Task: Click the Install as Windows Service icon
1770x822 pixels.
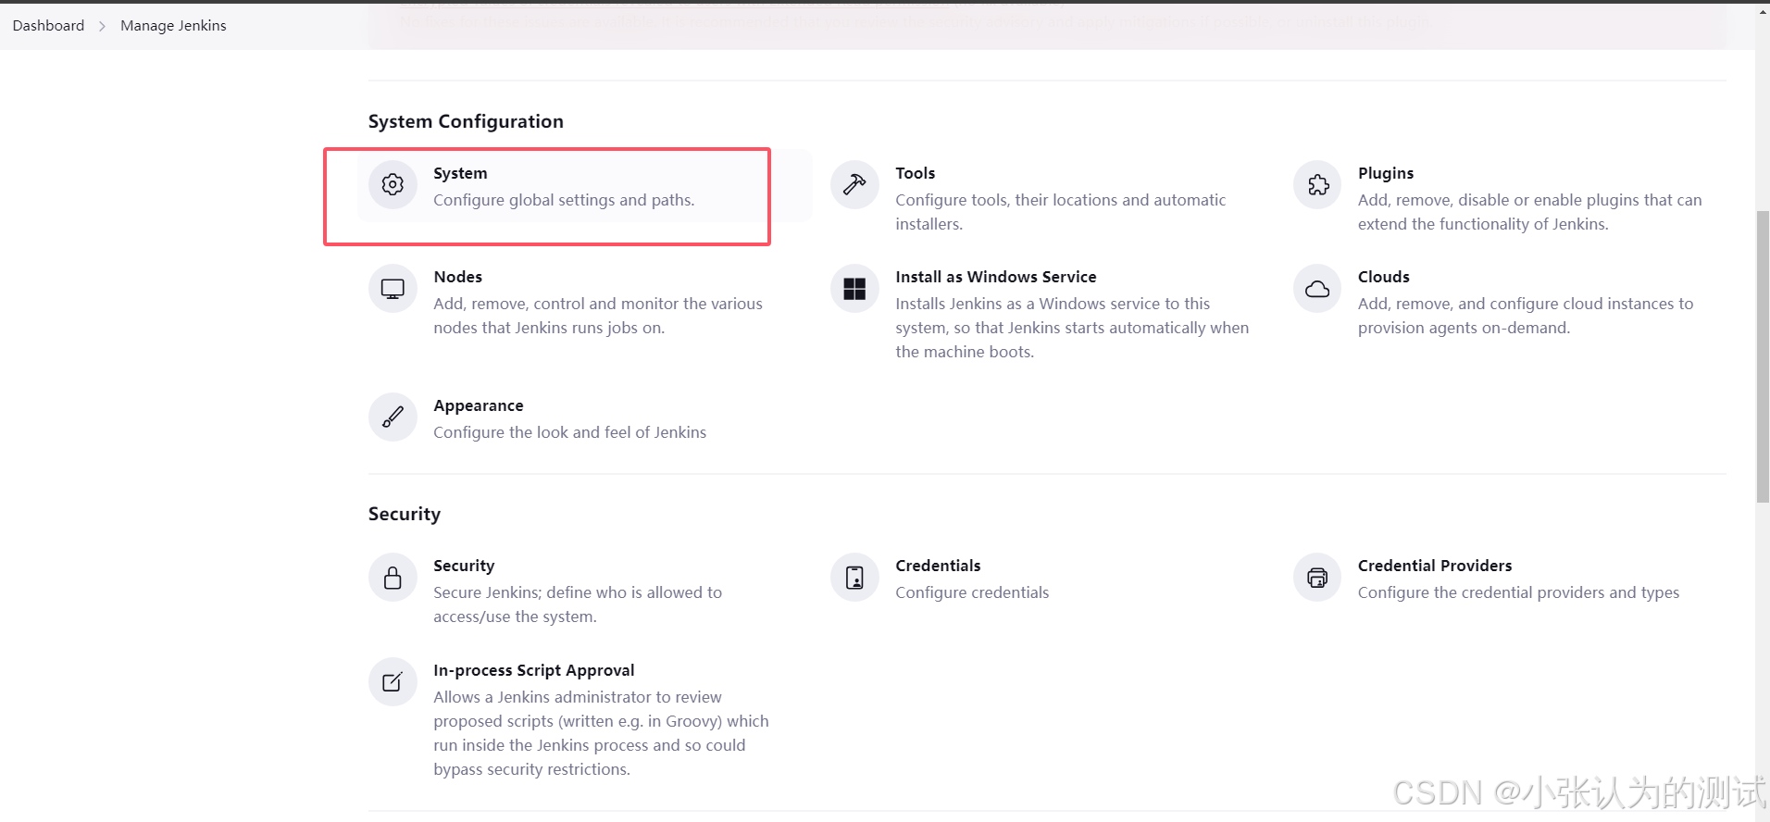Action: pyautogui.click(x=854, y=288)
